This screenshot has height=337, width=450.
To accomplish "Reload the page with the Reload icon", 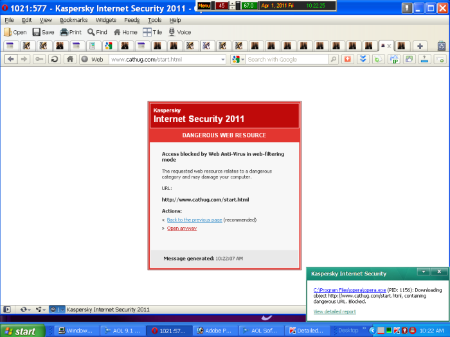I will (55, 59).
